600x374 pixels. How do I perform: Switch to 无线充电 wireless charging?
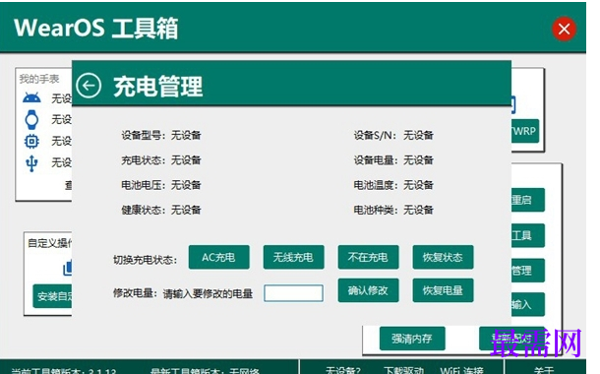coord(293,257)
